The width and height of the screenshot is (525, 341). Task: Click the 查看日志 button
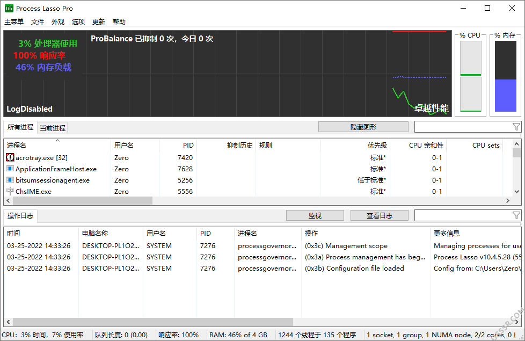[380, 216]
